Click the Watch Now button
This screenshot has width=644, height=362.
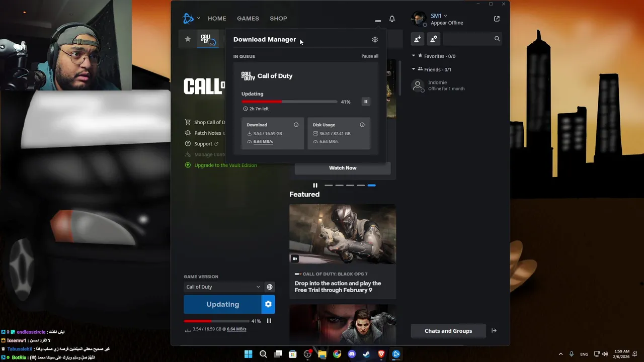(x=343, y=168)
